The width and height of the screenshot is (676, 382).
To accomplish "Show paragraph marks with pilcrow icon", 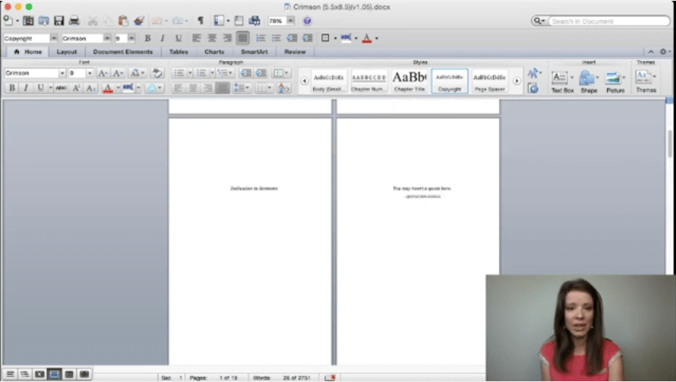I will pos(200,21).
